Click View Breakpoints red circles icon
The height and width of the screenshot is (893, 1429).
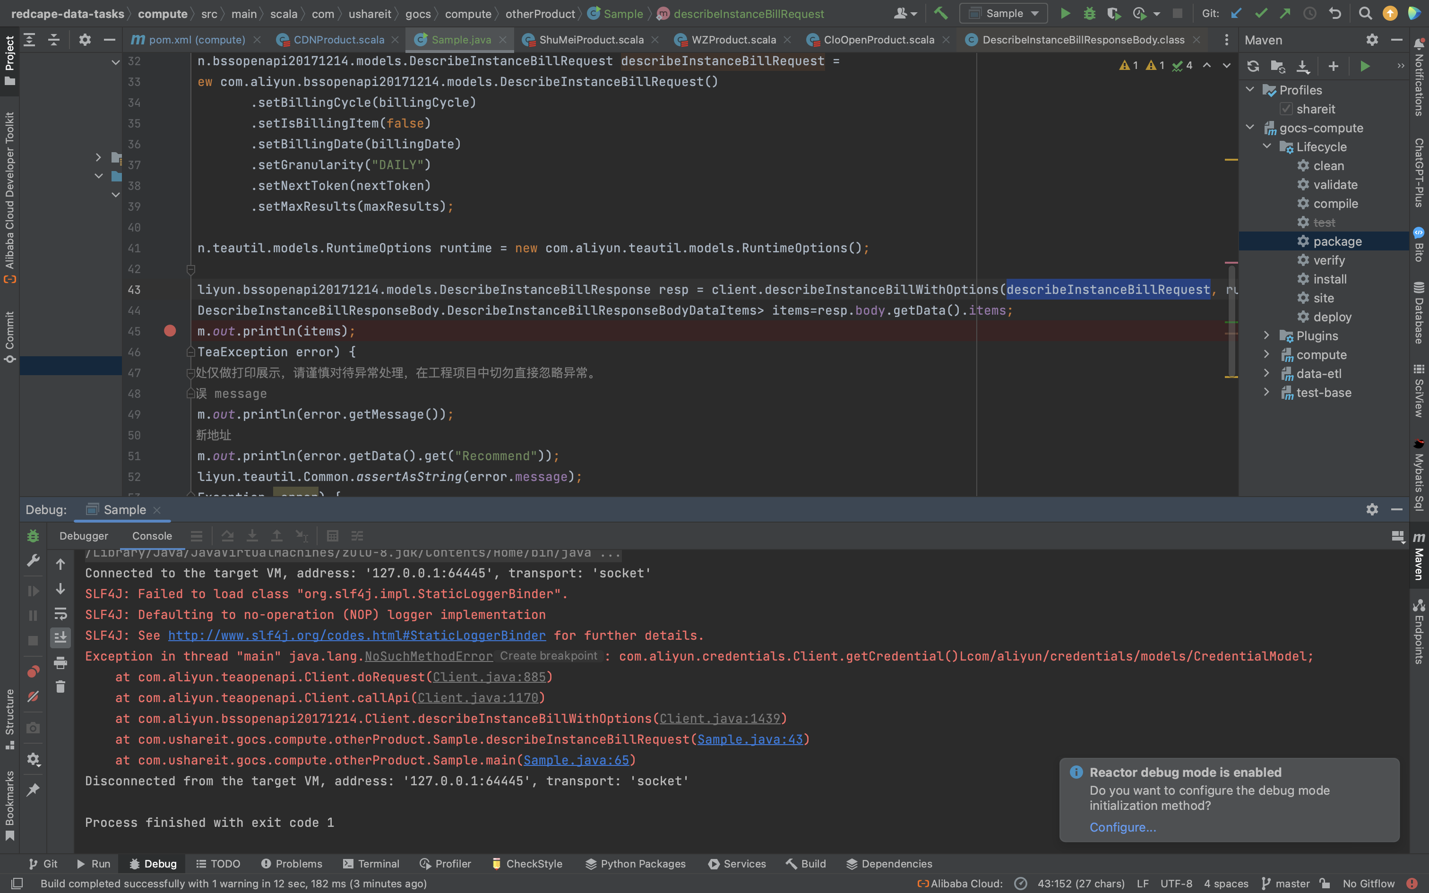tap(33, 672)
